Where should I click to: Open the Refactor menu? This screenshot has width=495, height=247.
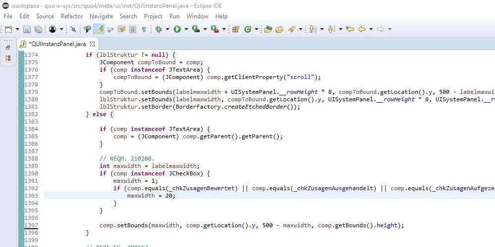tap(72, 16)
